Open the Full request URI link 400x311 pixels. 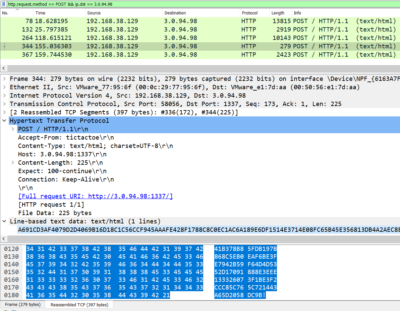[x=96, y=196]
